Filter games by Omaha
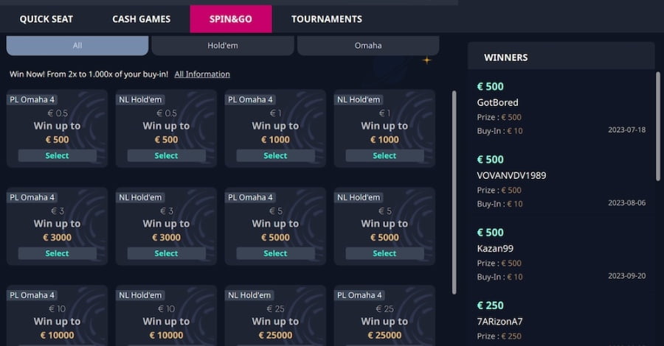Viewport: 664px width, 346px height. (368, 46)
